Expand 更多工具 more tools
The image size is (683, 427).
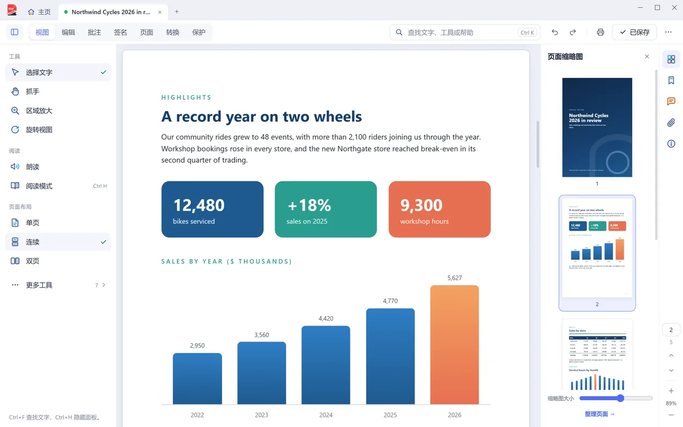pyautogui.click(x=58, y=285)
